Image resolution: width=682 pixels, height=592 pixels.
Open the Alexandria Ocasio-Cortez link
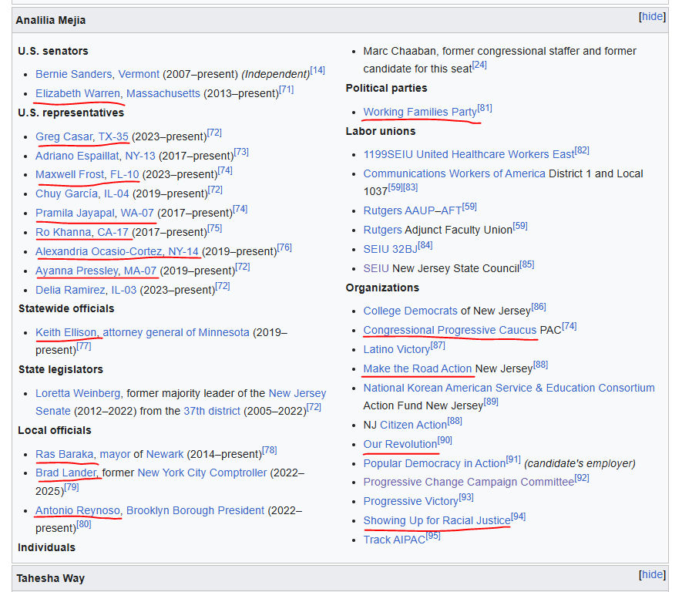(x=99, y=251)
